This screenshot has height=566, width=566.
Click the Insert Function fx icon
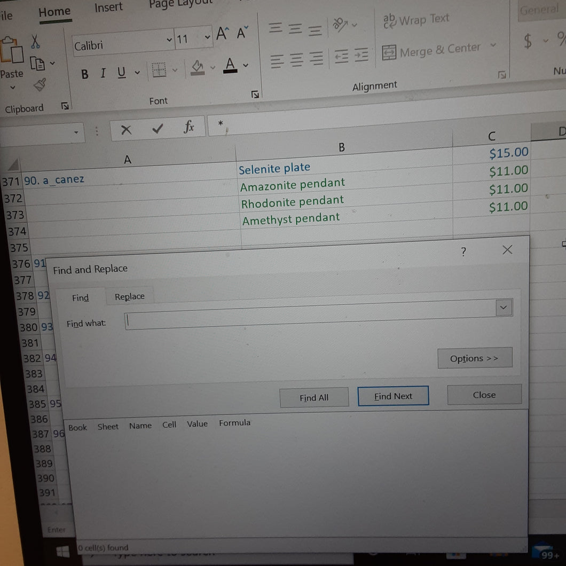[188, 127]
